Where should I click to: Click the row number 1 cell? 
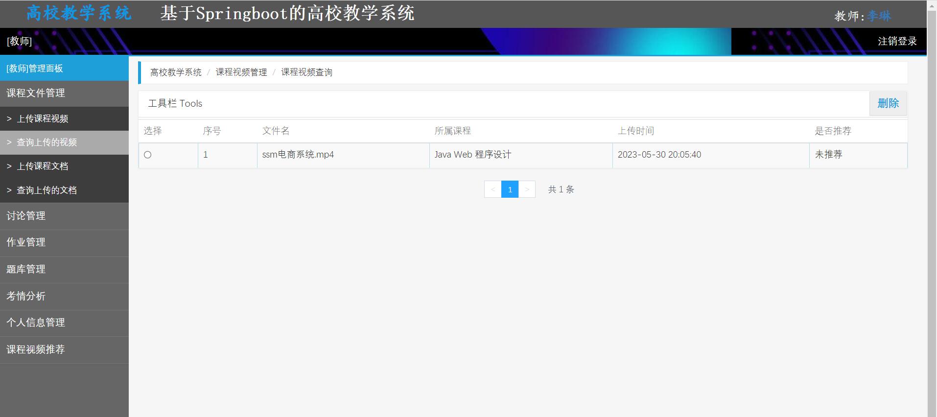(x=228, y=155)
